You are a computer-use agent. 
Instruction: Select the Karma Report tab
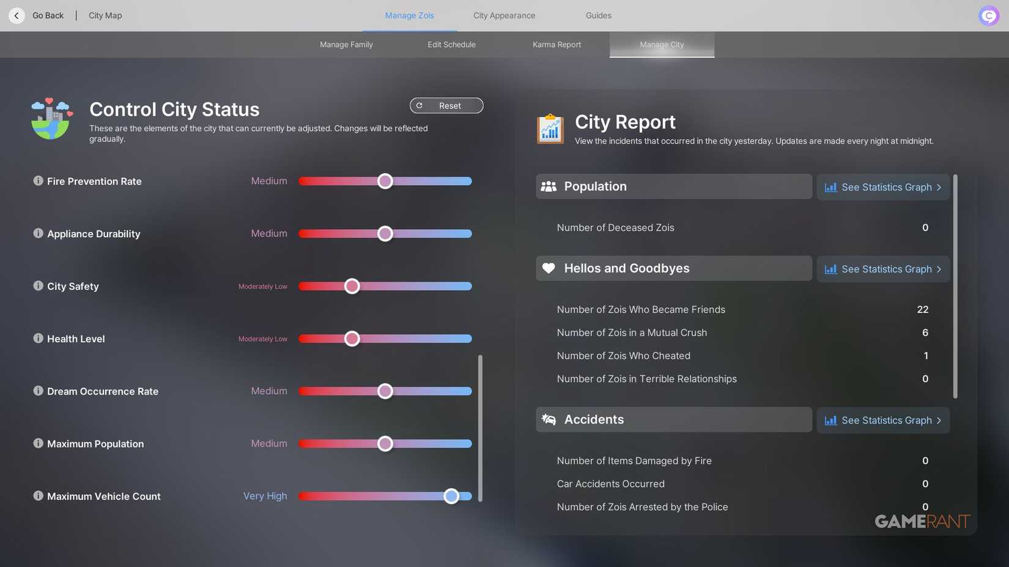pyautogui.click(x=556, y=44)
